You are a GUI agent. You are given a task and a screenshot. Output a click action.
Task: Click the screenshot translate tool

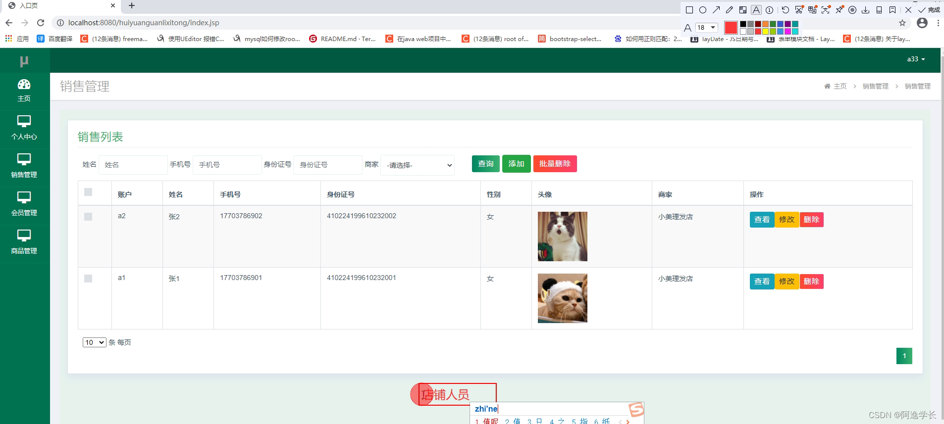812,10
